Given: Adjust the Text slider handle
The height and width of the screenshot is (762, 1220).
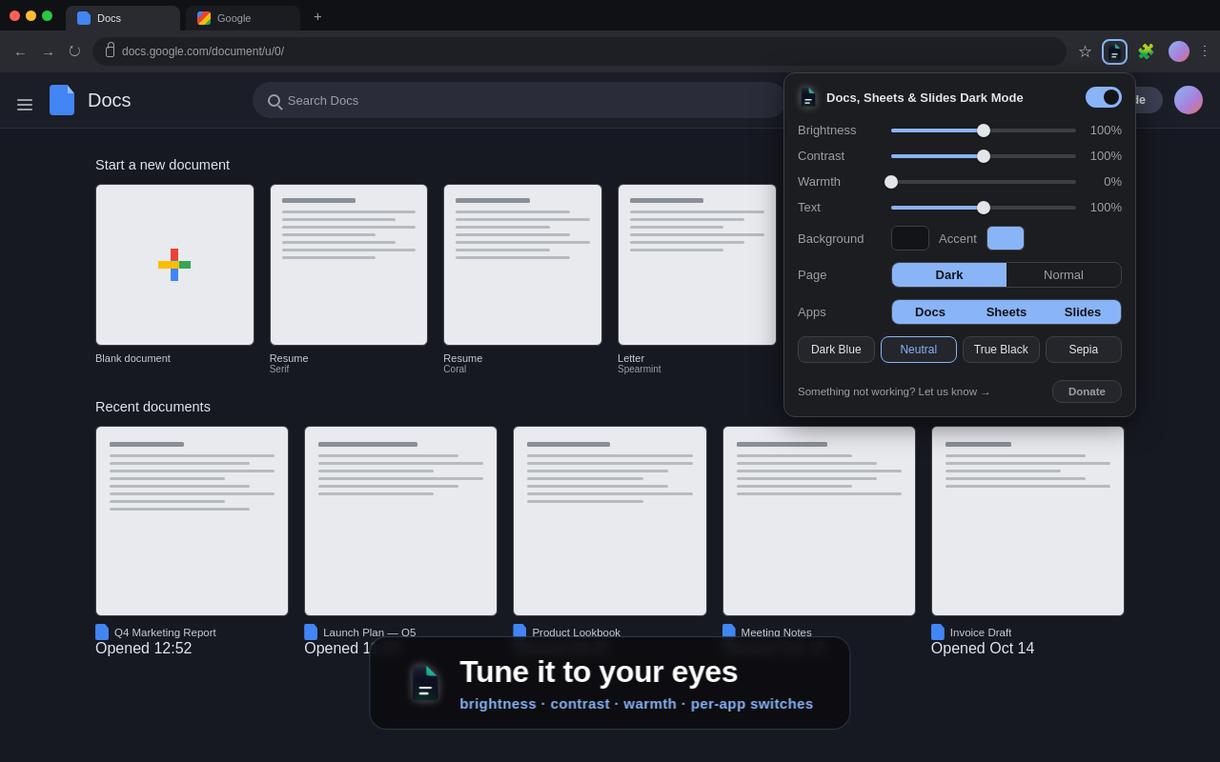Looking at the screenshot, I should (984, 208).
